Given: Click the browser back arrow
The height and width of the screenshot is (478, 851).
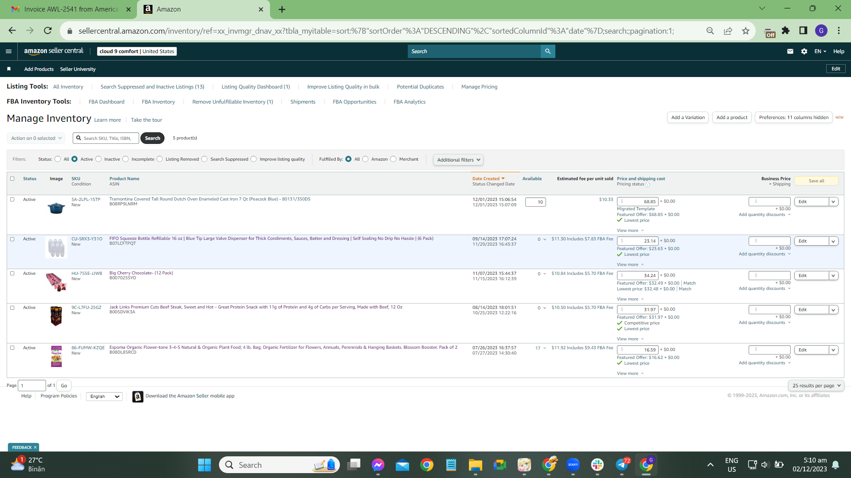Looking at the screenshot, I should coord(12,31).
